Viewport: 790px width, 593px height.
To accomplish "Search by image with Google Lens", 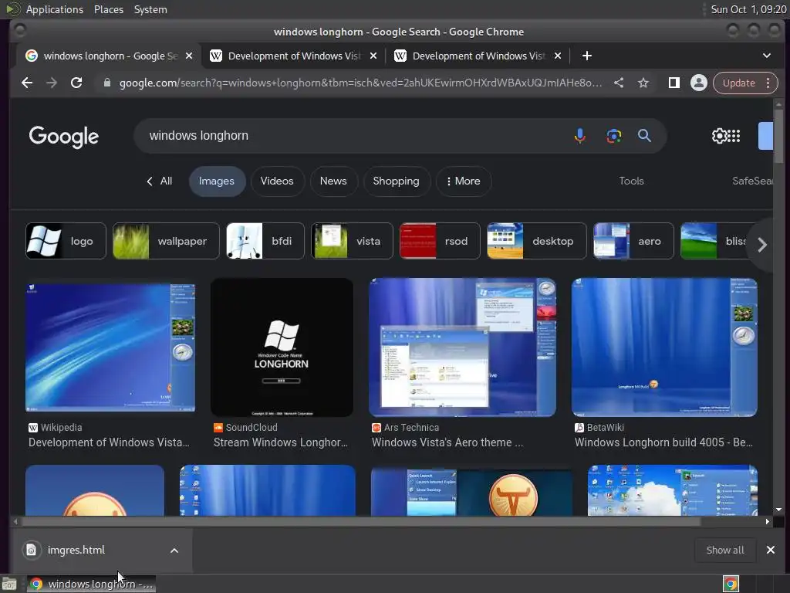I will pyautogui.click(x=613, y=136).
